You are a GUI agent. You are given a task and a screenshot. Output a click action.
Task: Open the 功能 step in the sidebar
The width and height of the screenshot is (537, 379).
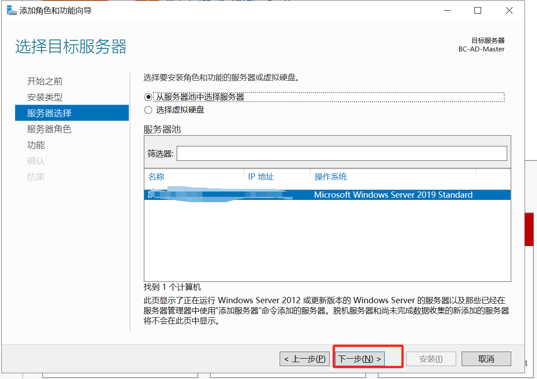(x=36, y=145)
